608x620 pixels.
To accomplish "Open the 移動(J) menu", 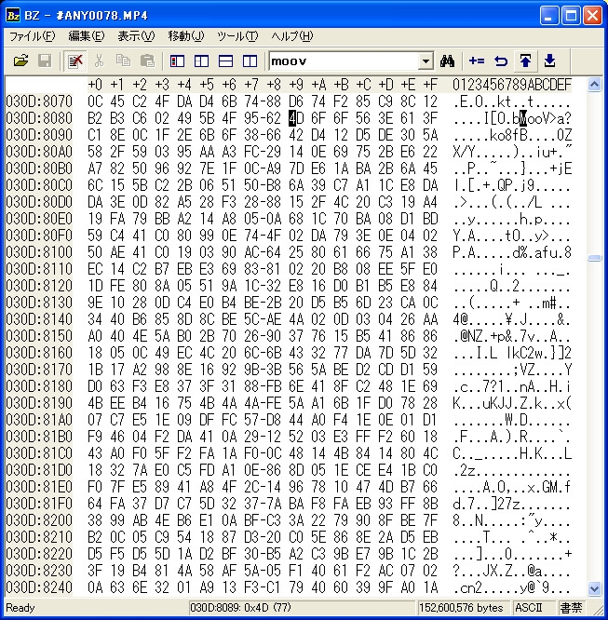I will 186,36.
